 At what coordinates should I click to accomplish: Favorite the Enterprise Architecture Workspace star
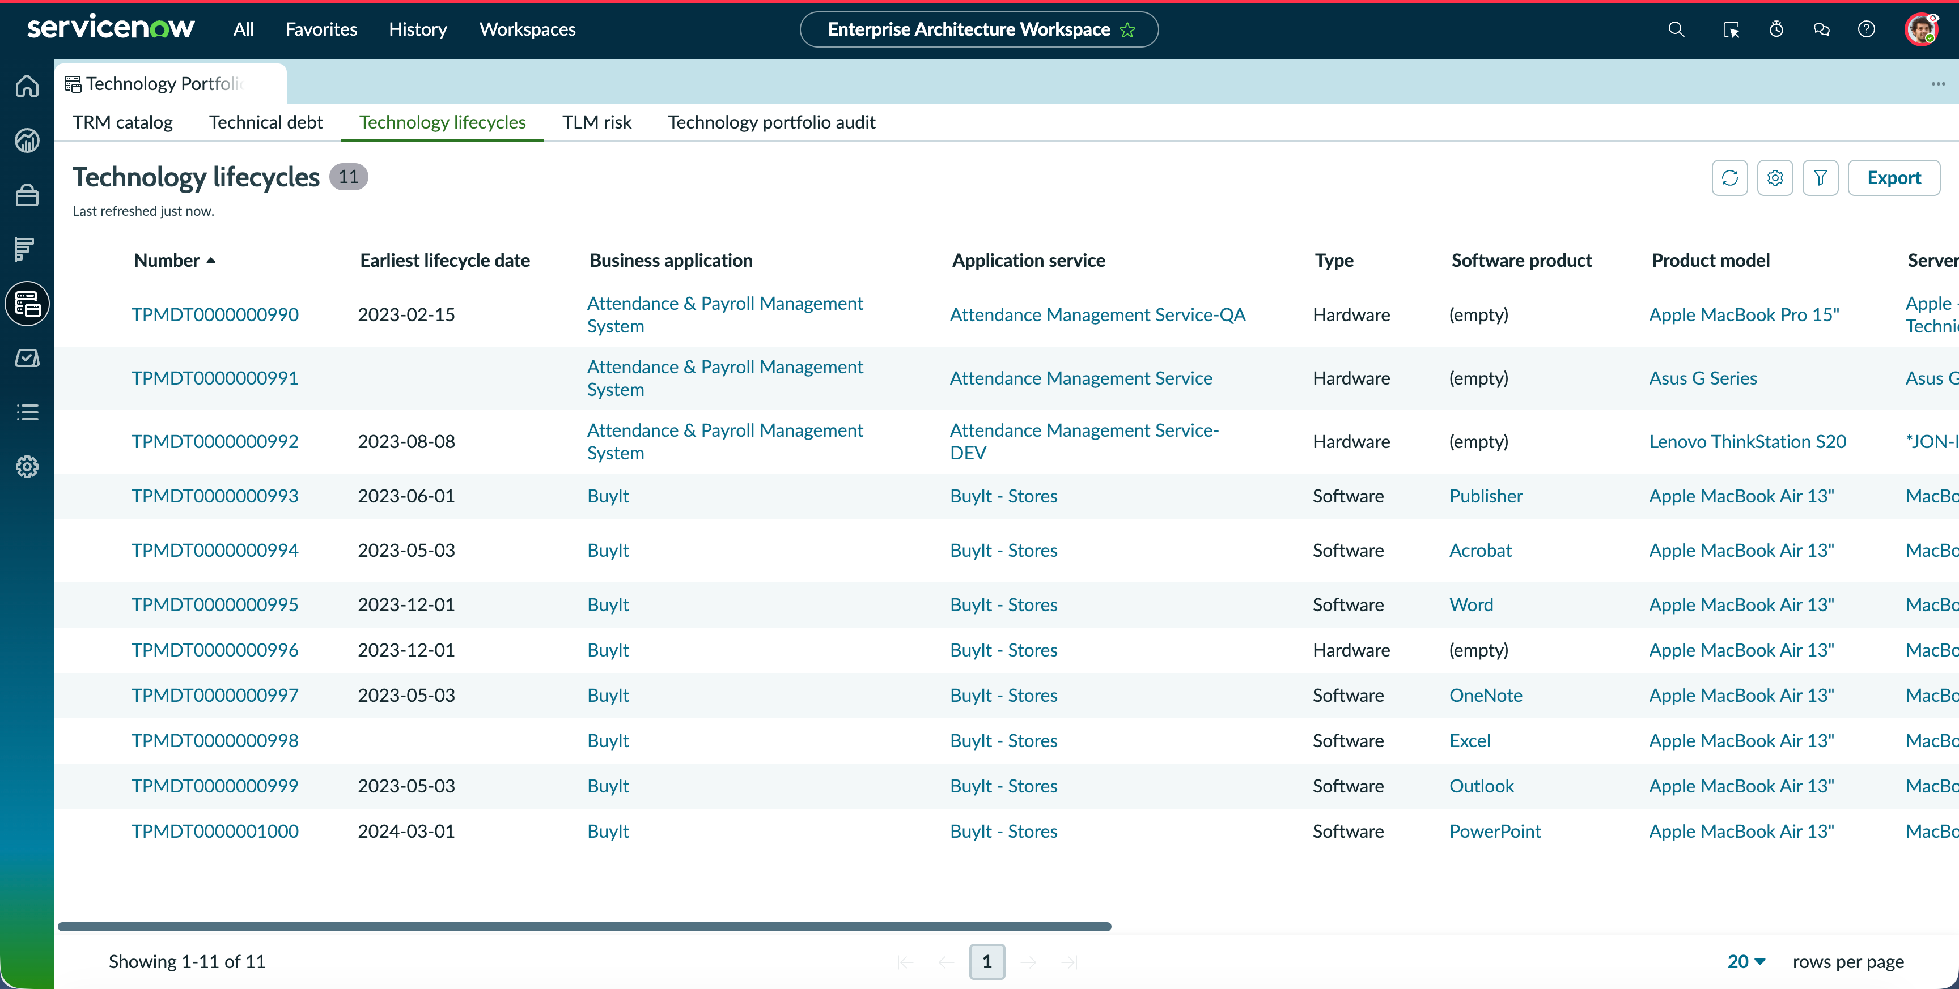[1128, 29]
